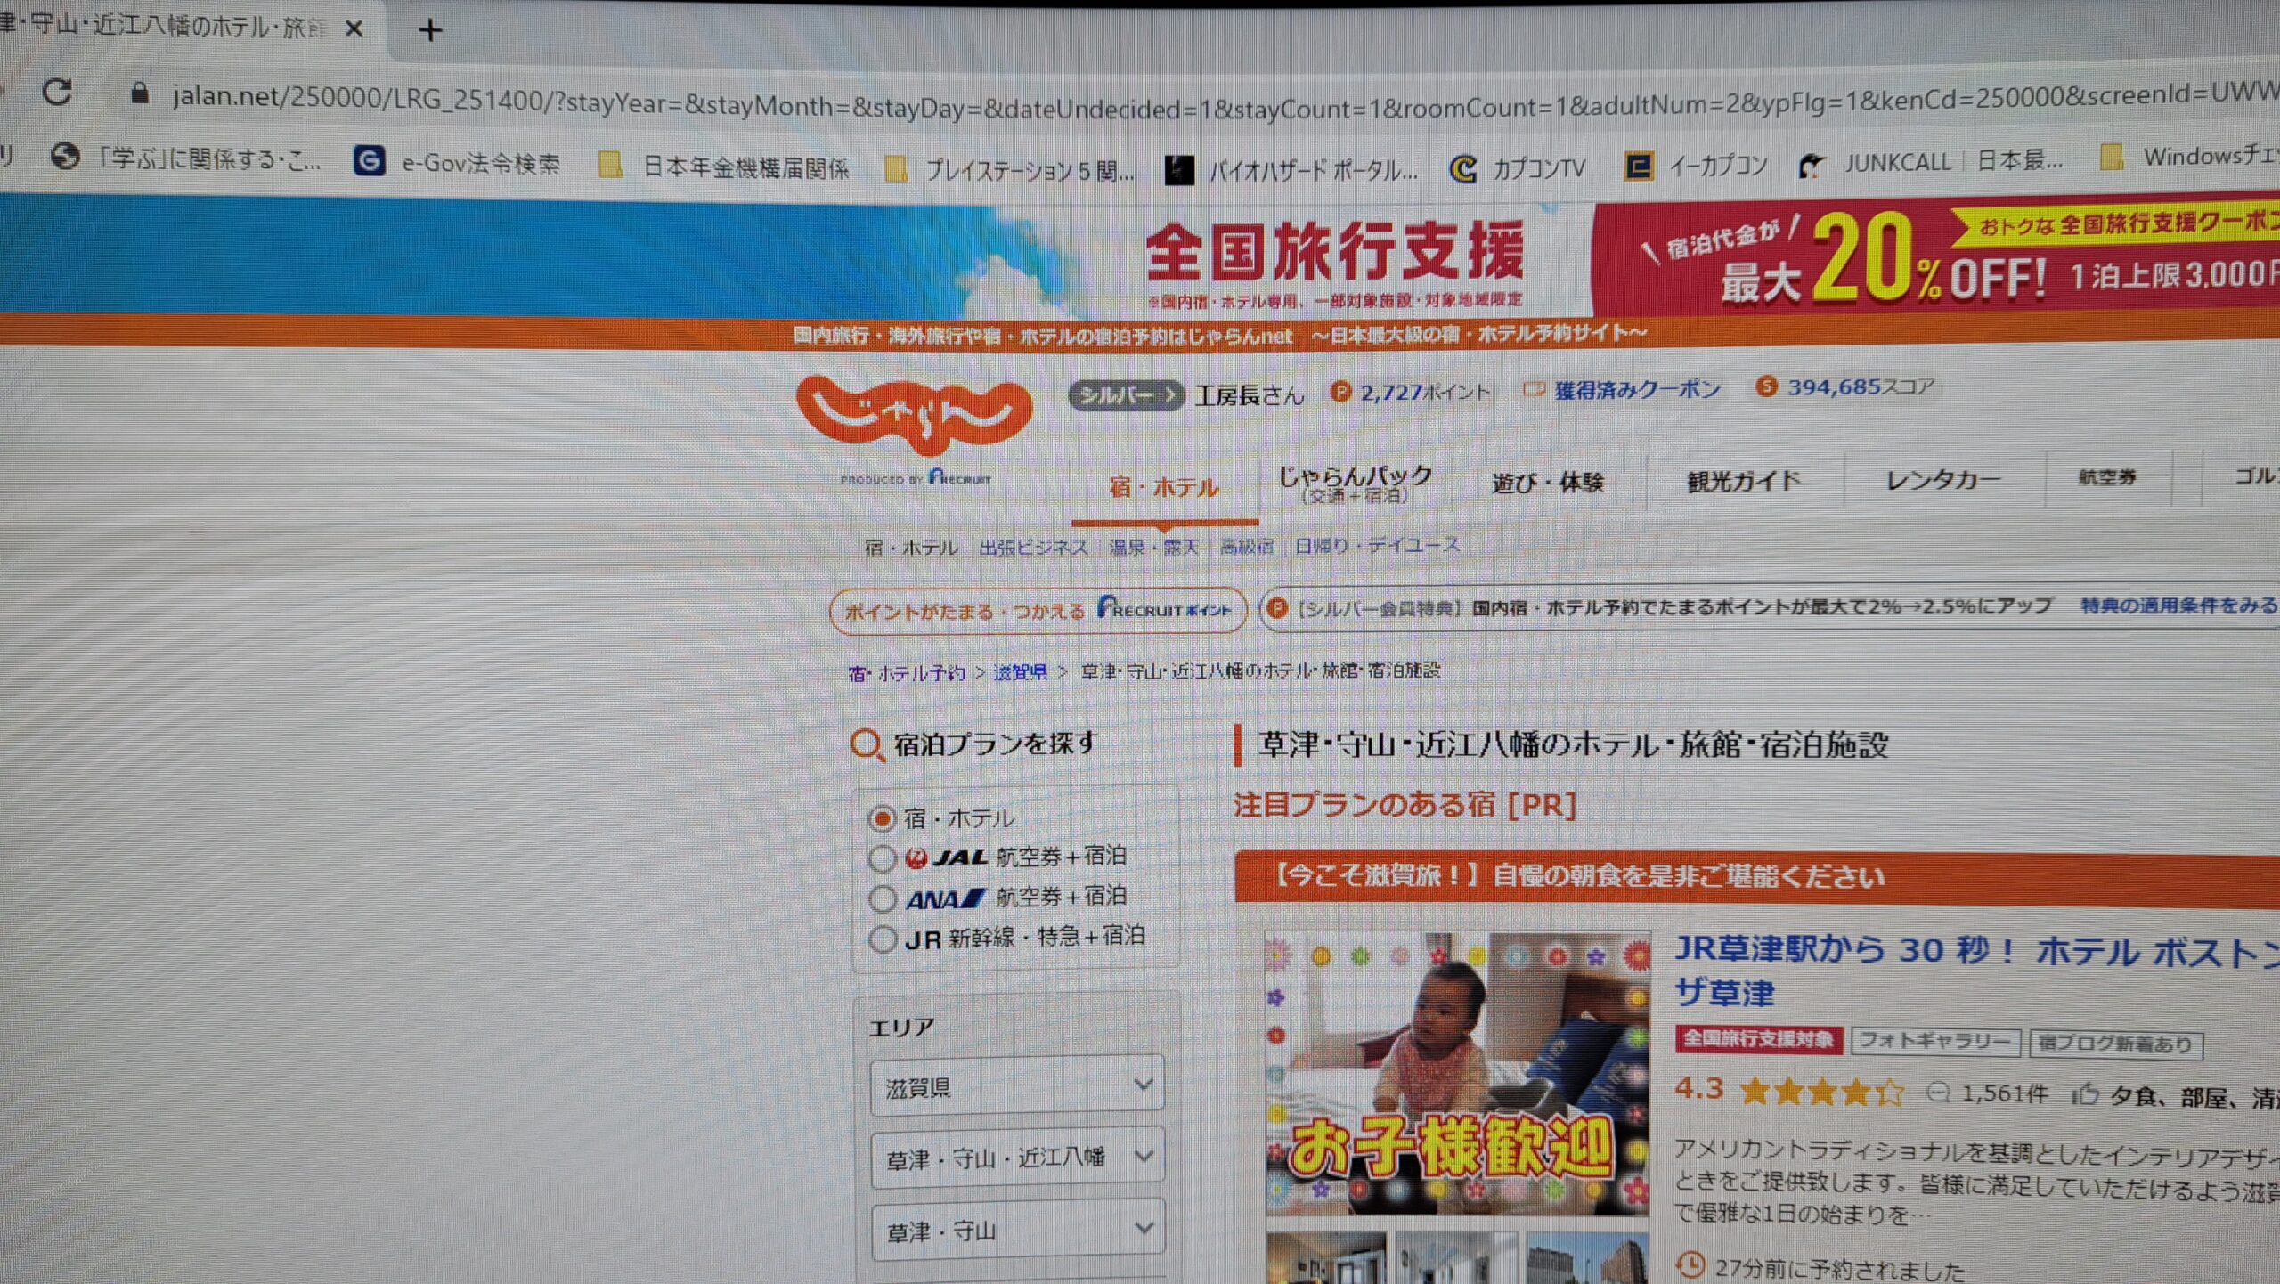This screenshot has height=1284, width=2280.
Task: Click 滋賀県 breadcrumb link
Action: click(x=1021, y=672)
